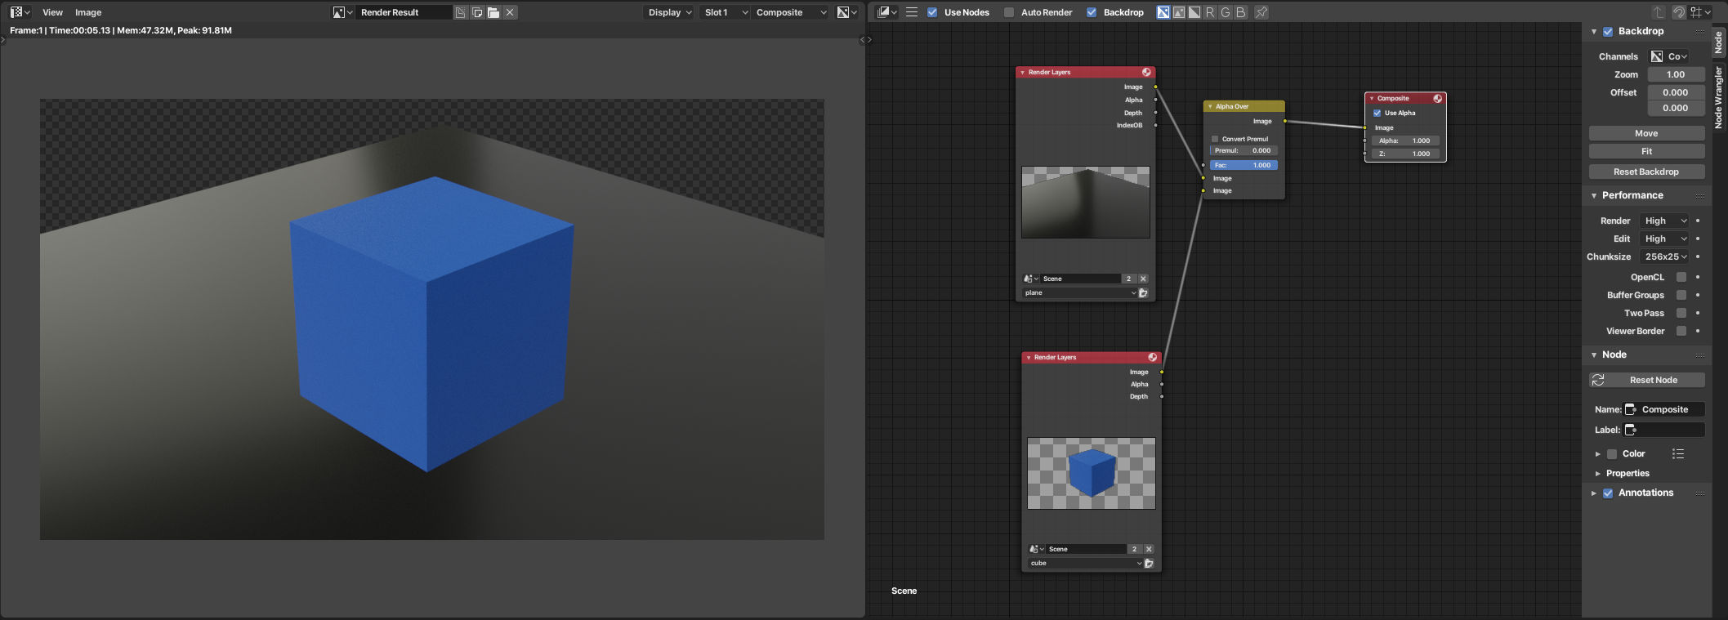Image resolution: width=1728 pixels, height=620 pixels.
Task: Switch to the Node Wrangler sidebar tab
Action: pyautogui.click(x=1719, y=97)
